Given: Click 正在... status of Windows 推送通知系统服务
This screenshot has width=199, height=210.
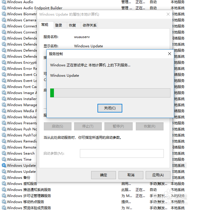Looking at the screenshot, I should tap(140, 190).
